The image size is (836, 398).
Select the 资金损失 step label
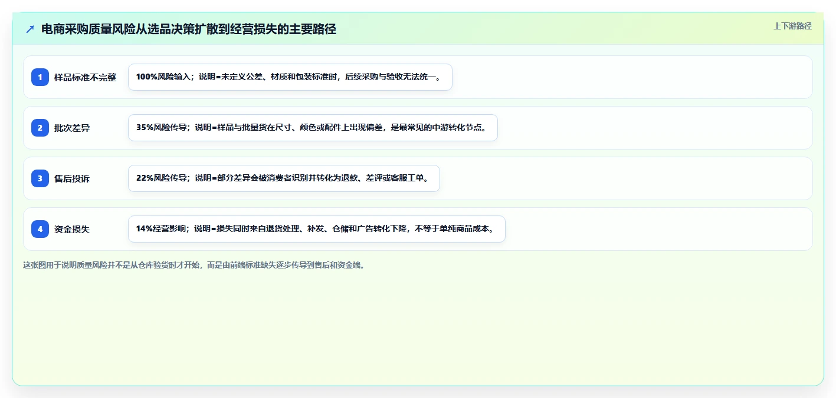point(72,229)
